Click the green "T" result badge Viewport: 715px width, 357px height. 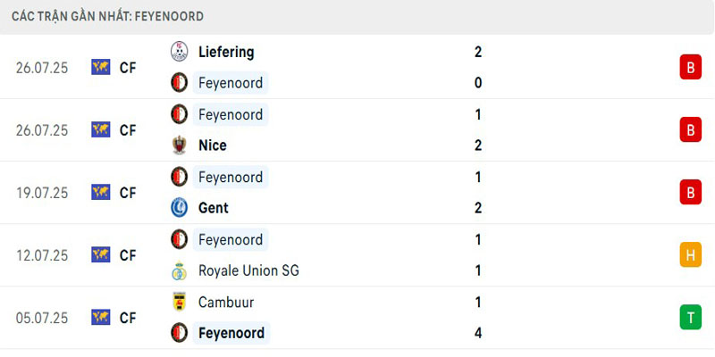[x=690, y=317]
